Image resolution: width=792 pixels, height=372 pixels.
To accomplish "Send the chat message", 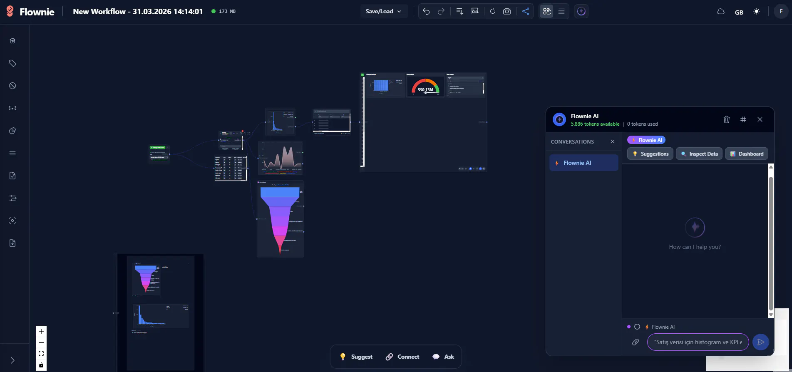I will 761,342.
